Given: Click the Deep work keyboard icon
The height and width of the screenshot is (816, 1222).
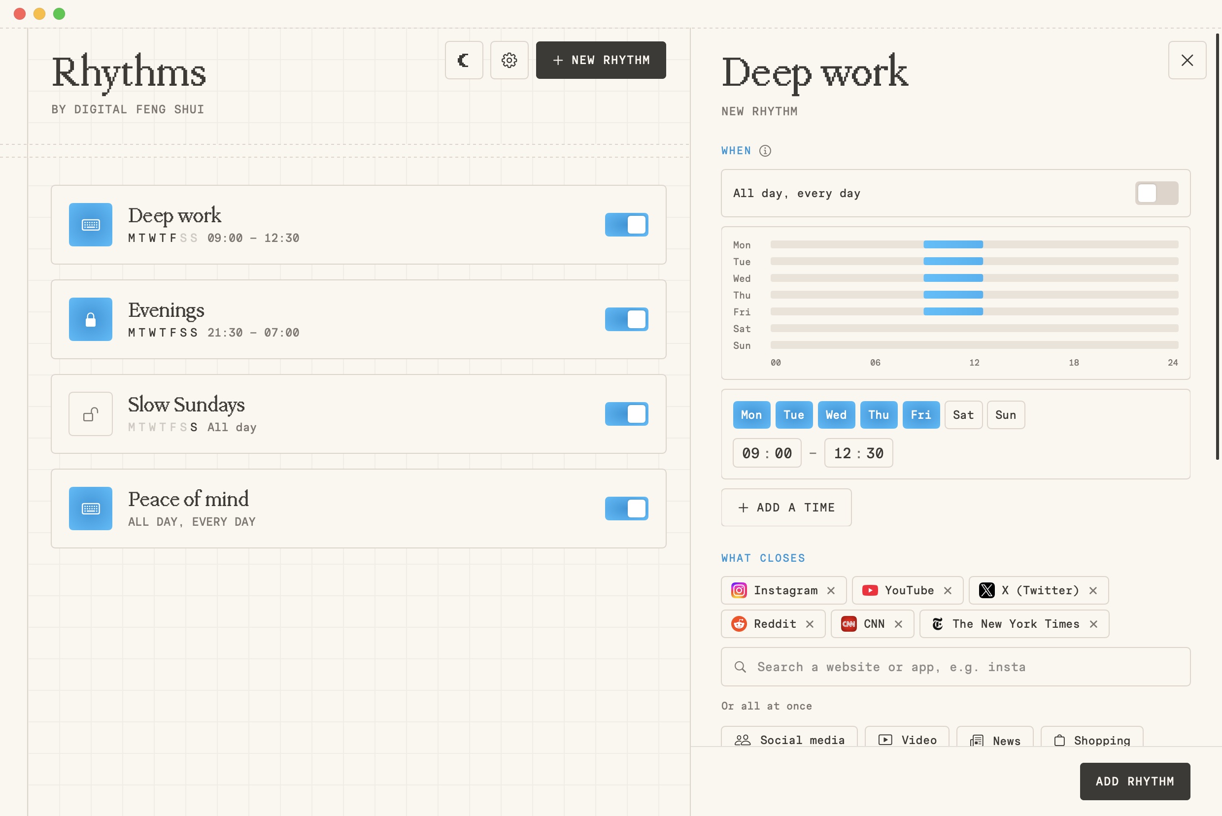Looking at the screenshot, I should click(x=91, y=225).
